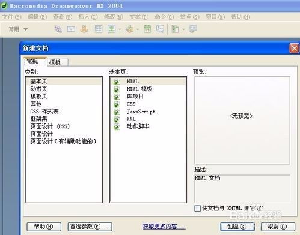Open the 命令(C) menu
Screen dimensions: 300x235
coord(164,17)
